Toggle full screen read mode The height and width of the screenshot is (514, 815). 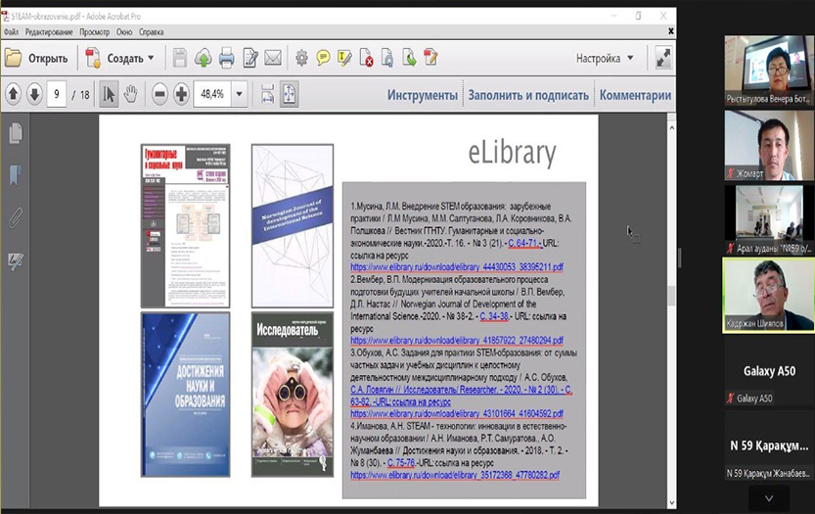click(663, 58)
